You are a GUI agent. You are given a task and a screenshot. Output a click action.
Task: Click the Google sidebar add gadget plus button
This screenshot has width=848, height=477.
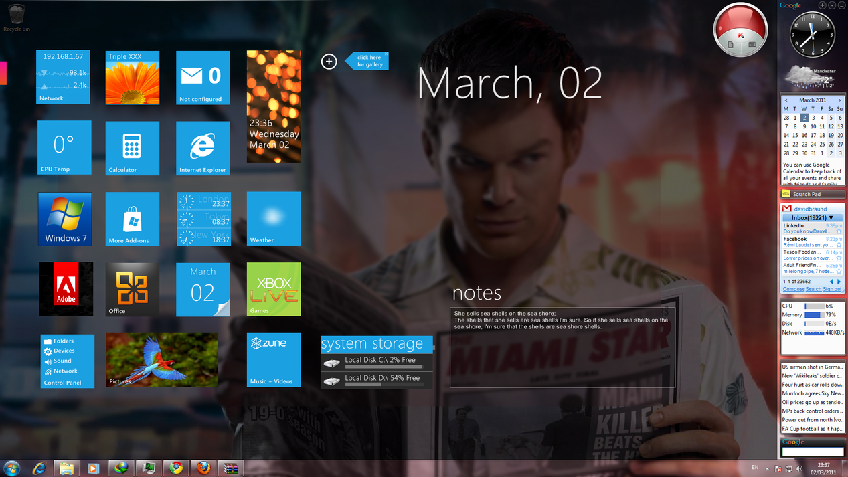click(x=823, y=5)
